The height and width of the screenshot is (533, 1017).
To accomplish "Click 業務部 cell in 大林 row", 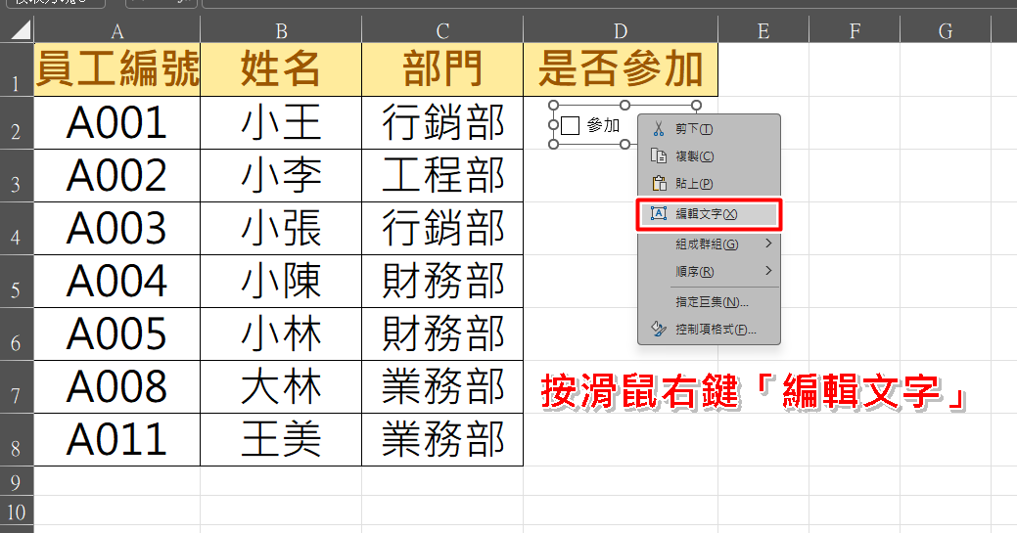I will coord(442,387).
